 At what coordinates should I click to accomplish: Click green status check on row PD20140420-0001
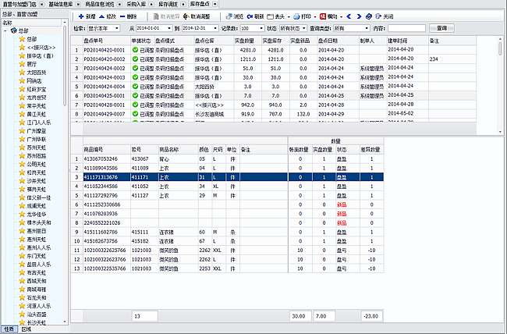tap(135, 49)
